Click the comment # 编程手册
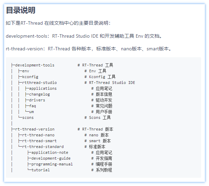 [x=102, y=164]
